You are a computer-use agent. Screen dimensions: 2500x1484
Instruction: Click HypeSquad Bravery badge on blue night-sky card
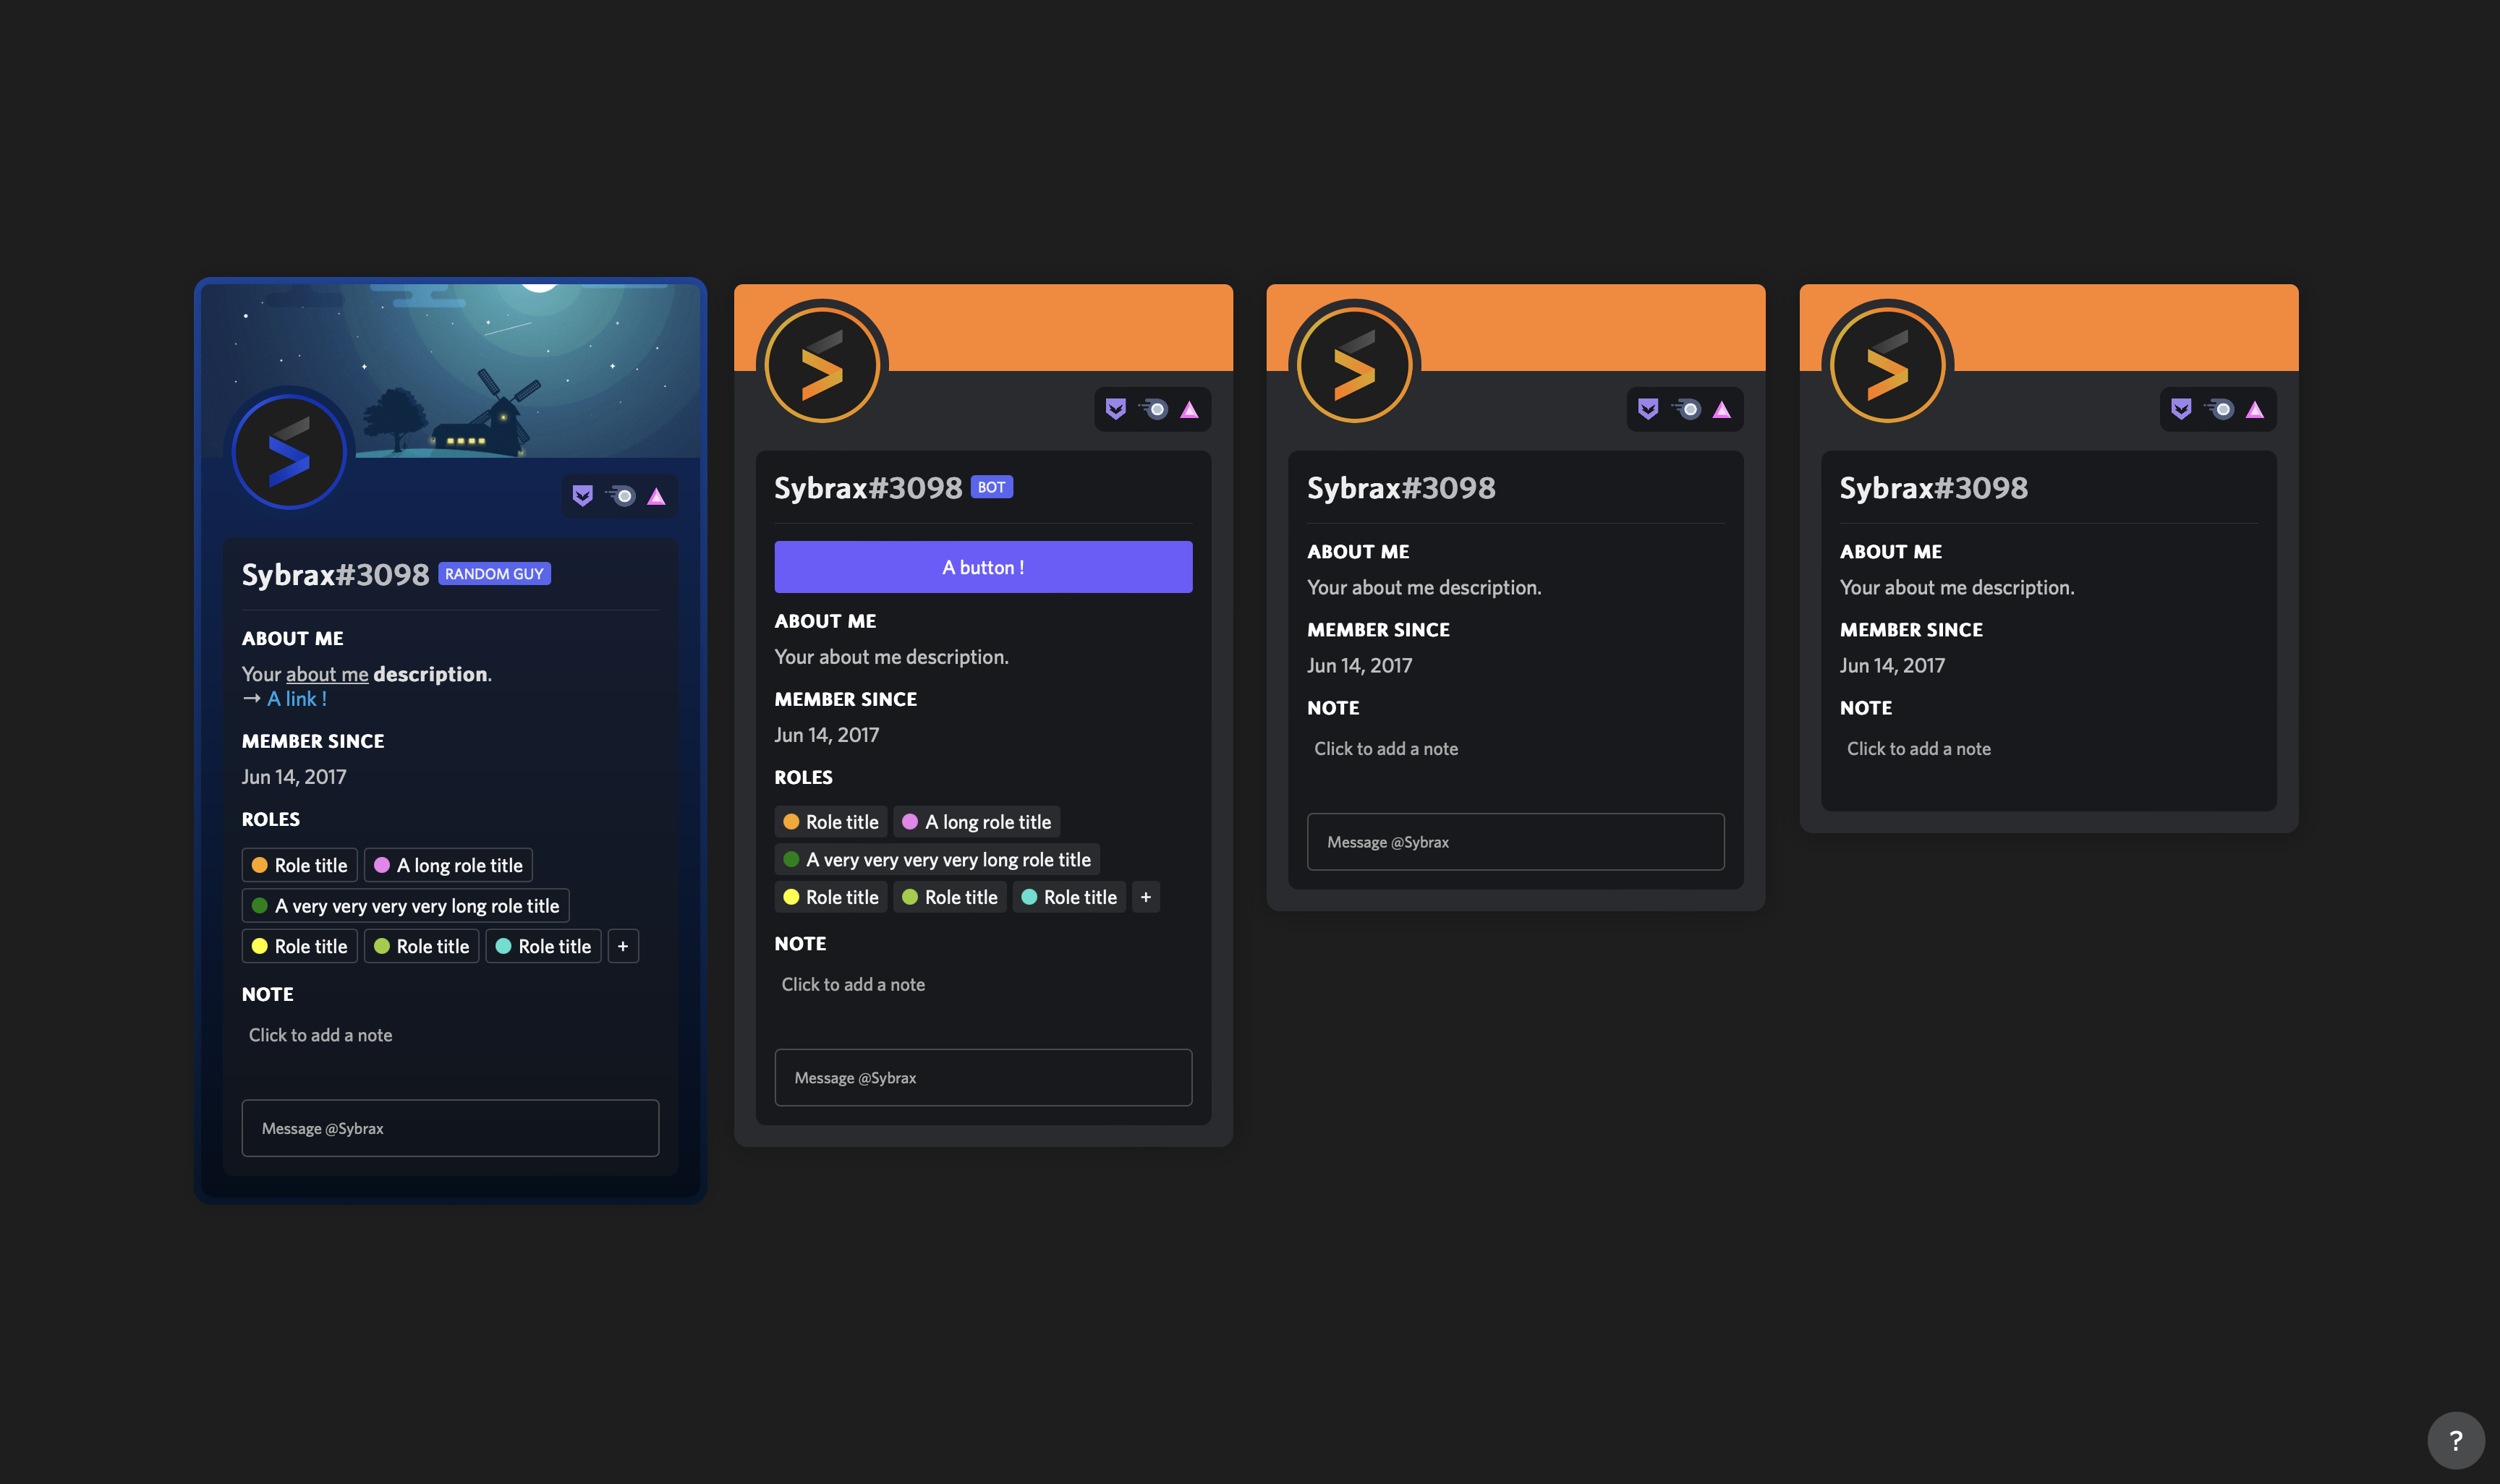(583, 496)
